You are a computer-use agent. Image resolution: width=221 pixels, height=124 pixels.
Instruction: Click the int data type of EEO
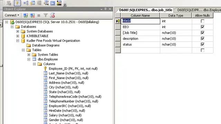176,27
